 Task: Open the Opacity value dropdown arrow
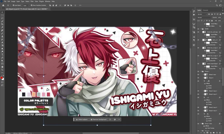222,17
